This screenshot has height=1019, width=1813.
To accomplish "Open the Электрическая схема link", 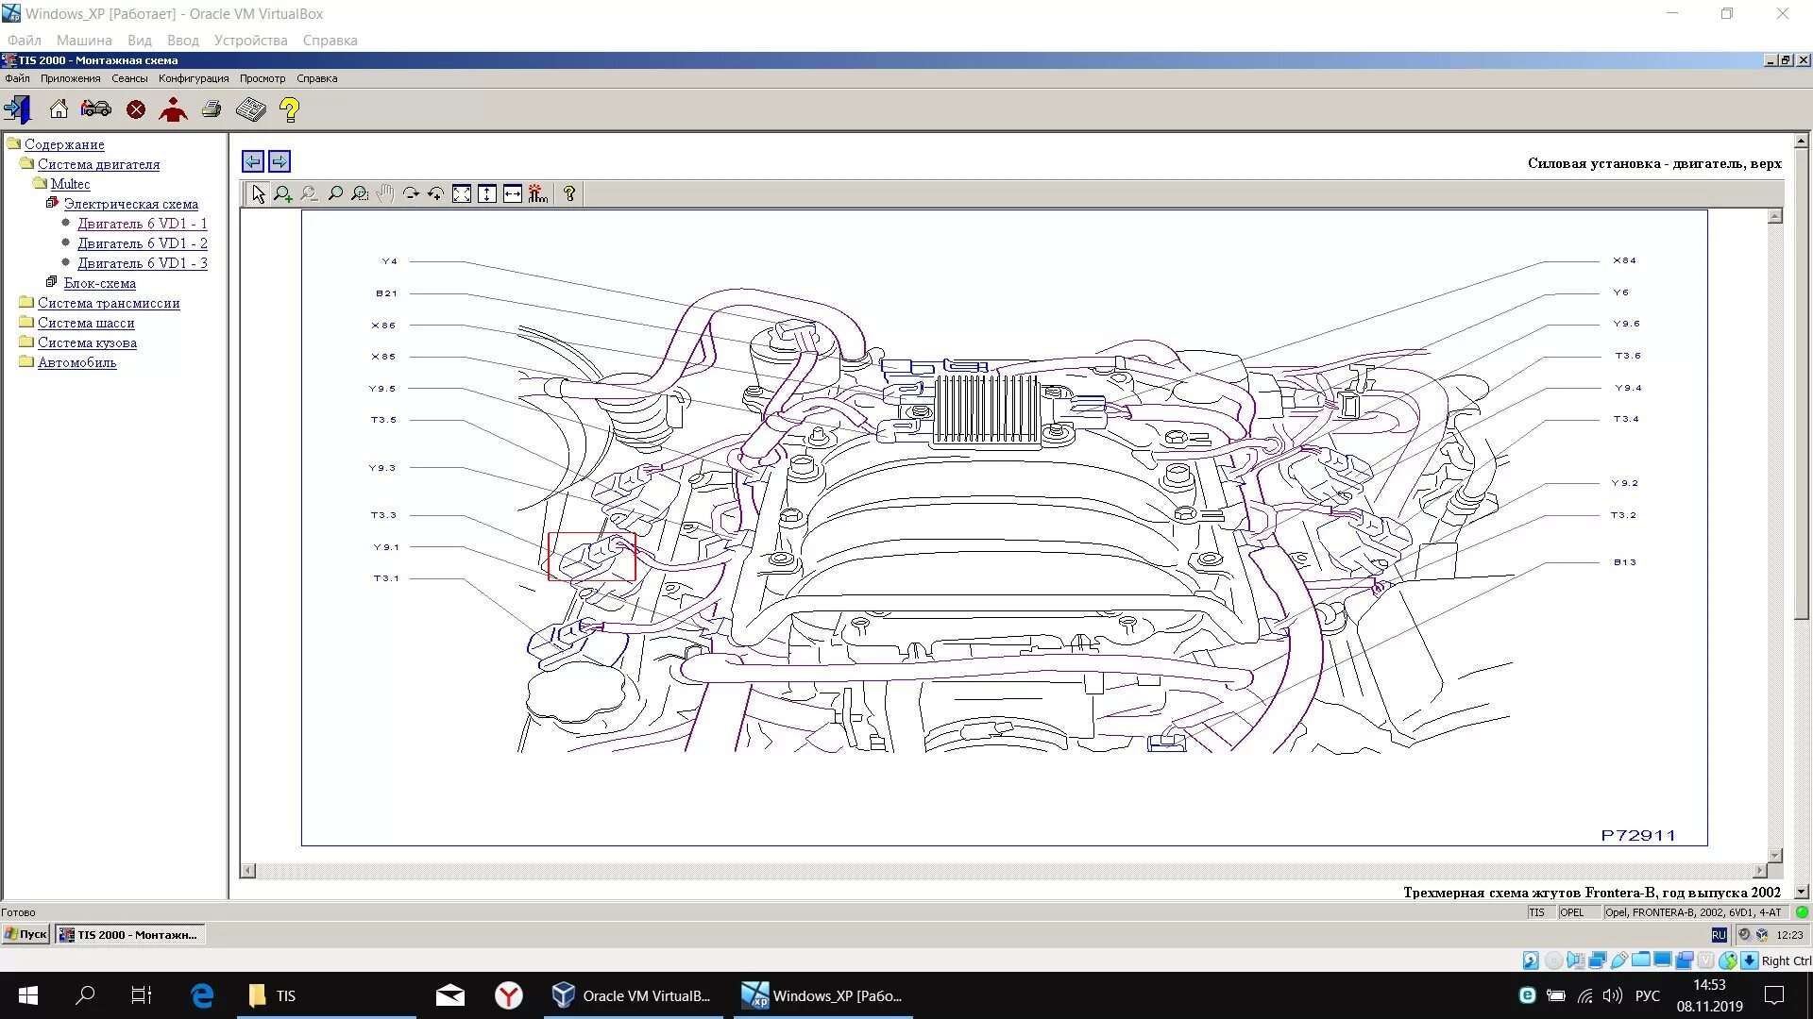I will [131, 204].
